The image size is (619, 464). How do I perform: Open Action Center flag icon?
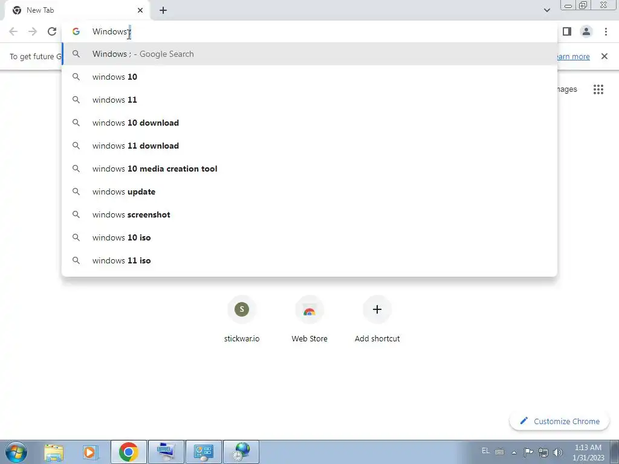[528, 452]
